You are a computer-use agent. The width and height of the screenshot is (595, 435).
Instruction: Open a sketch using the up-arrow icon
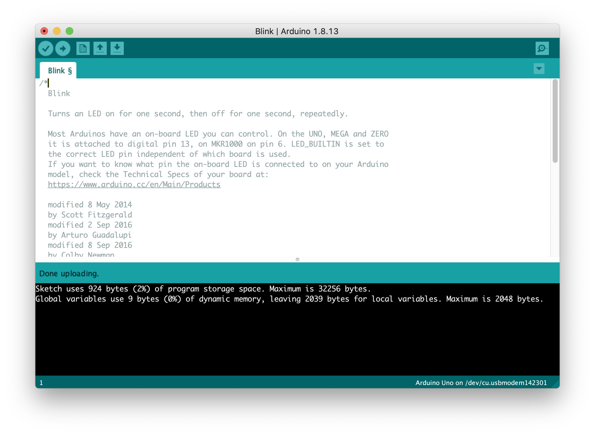click(100, 48)
